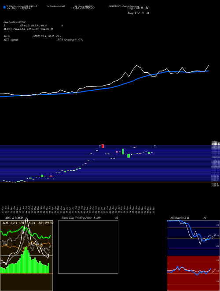Click the 'BUY Growing @ 17%' ADX signal
Viewport: 220px width, 291px height.
tap(70, 40)
